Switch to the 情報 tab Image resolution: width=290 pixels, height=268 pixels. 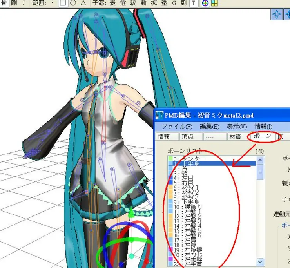(167, 137)
